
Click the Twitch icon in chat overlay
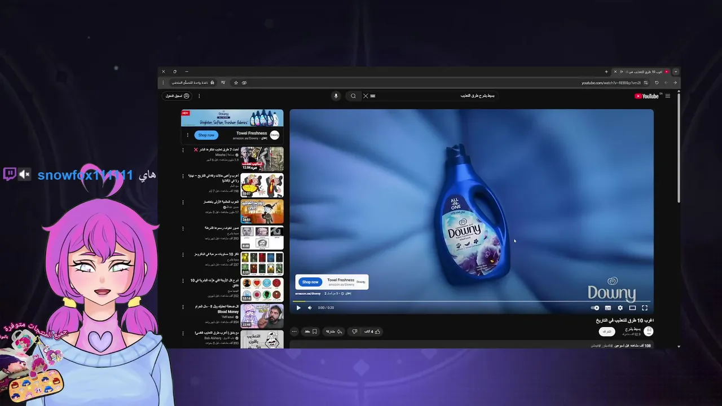[x=10, y=175]
